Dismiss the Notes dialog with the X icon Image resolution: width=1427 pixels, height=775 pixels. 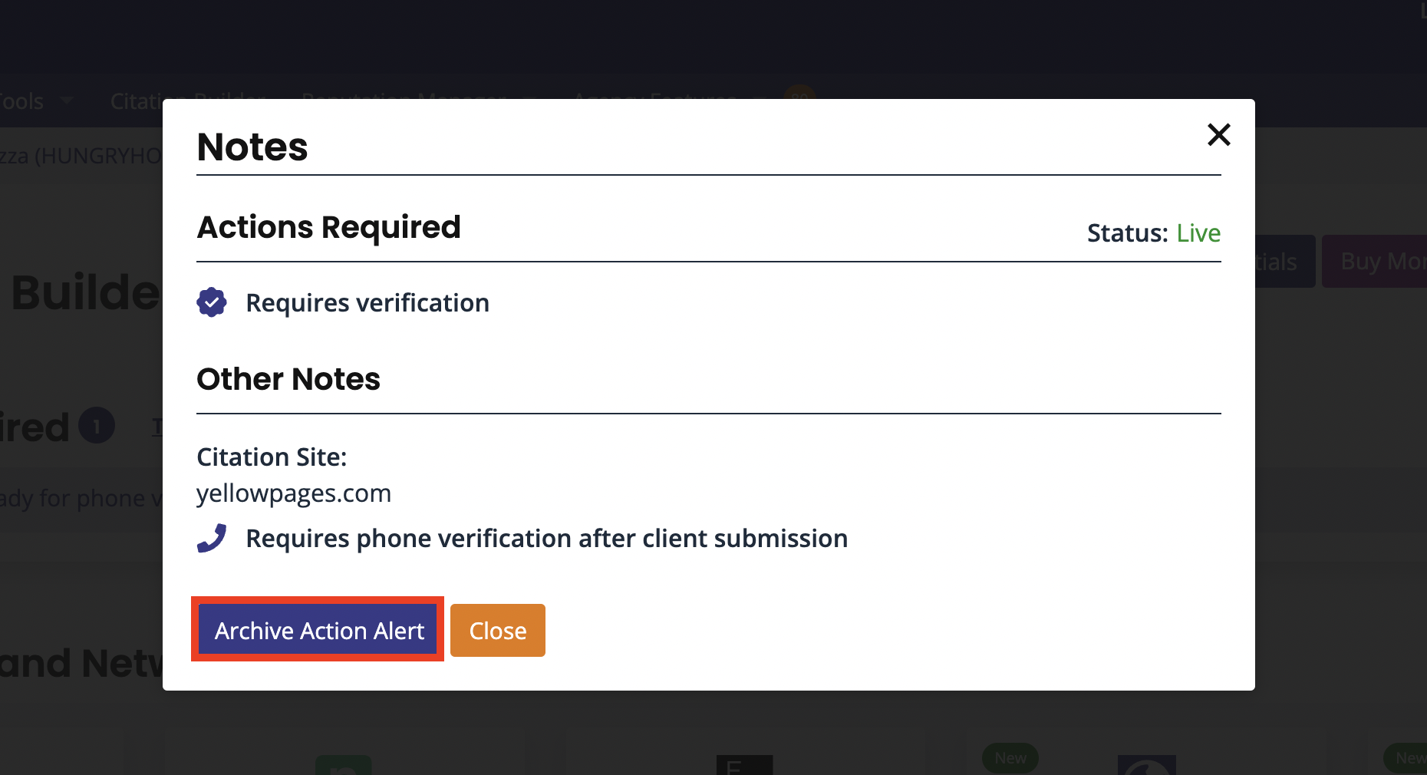coord(1218,135)
